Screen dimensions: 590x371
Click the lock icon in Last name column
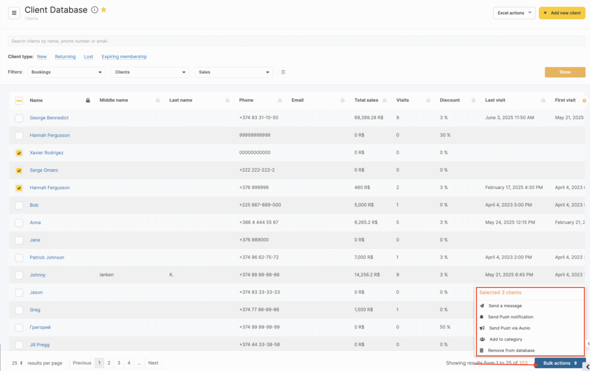(227, 100)
